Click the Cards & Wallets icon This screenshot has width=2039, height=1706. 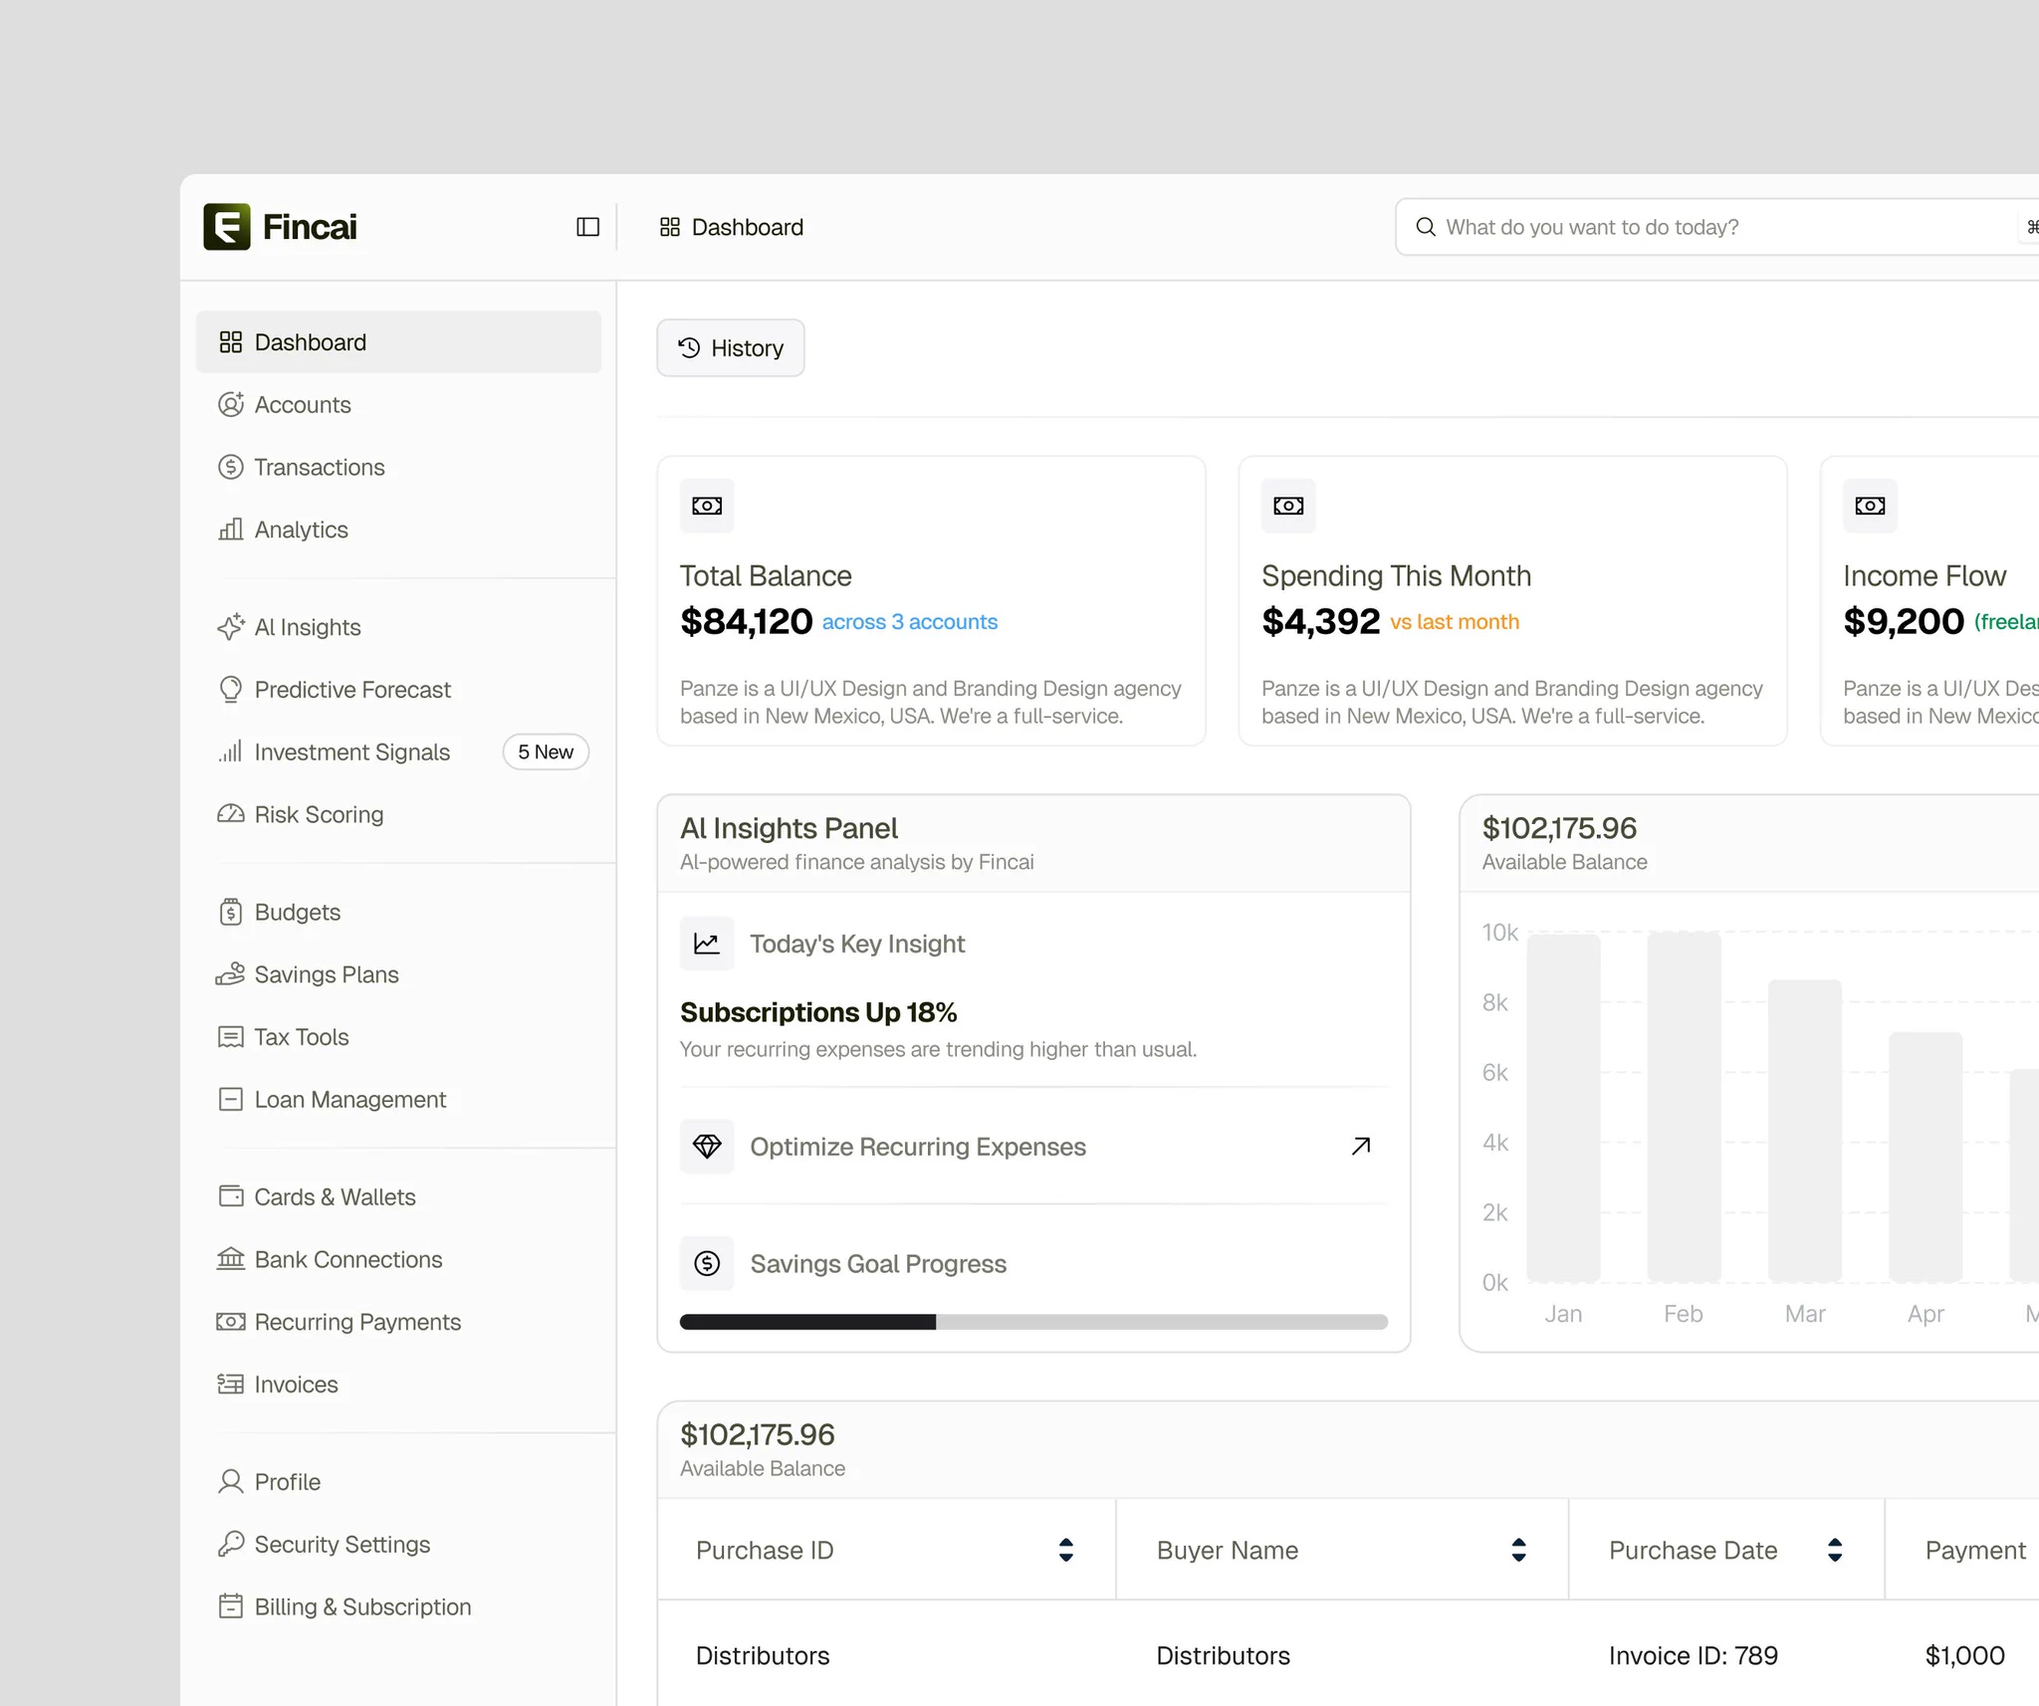click(231, 1196)
